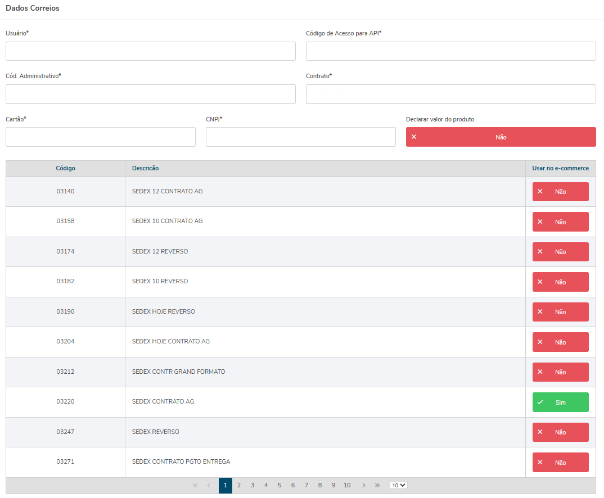604x498 pixels.
Task: Disable SEDEX CONTRATO AG e-commerce toggle
Action: pos(560,402)
